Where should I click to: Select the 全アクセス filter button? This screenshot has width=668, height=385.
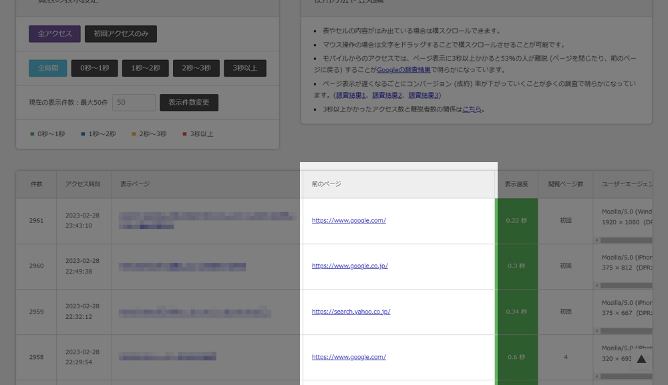(55, 33)
